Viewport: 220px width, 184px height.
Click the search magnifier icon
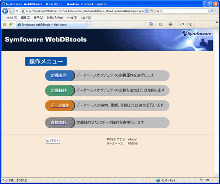click(x=211, y=11)
